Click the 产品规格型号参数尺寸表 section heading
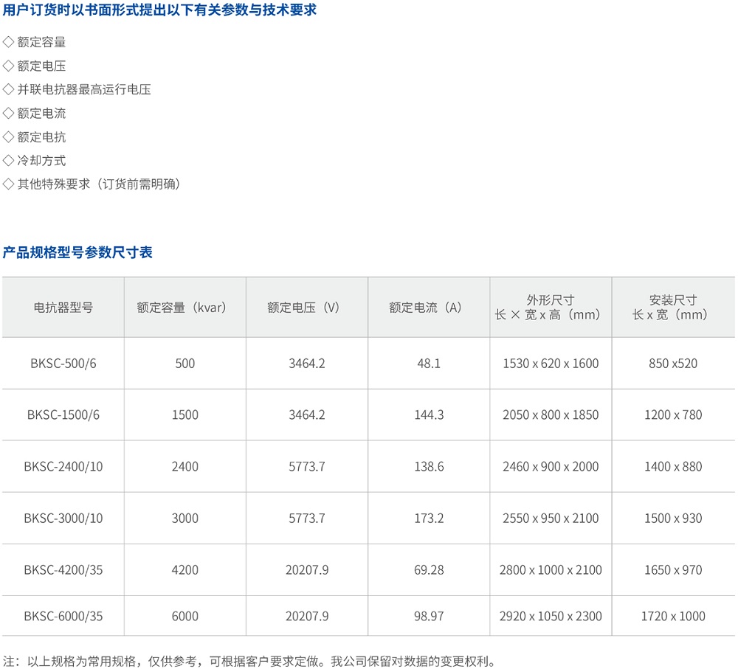The image size is (738, 669). point(77,252)
